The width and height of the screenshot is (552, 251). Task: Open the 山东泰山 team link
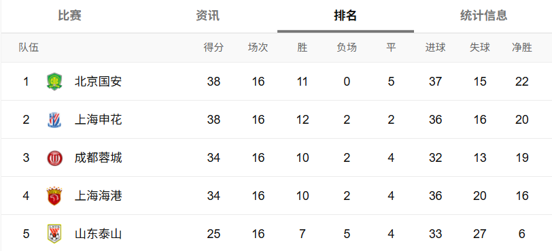[98, 234]
